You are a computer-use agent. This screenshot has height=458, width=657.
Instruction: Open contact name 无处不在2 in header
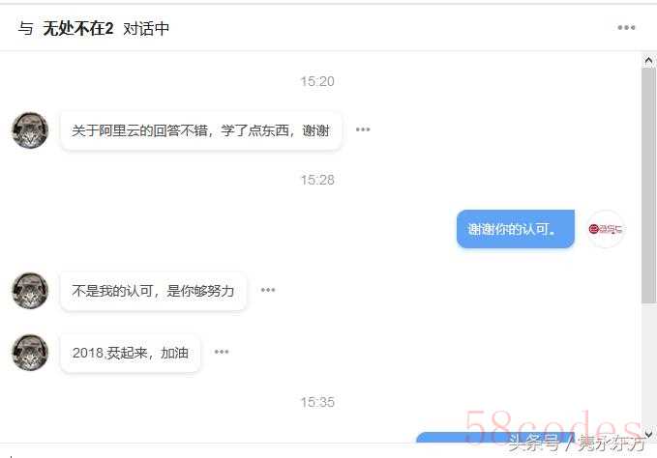78,28
